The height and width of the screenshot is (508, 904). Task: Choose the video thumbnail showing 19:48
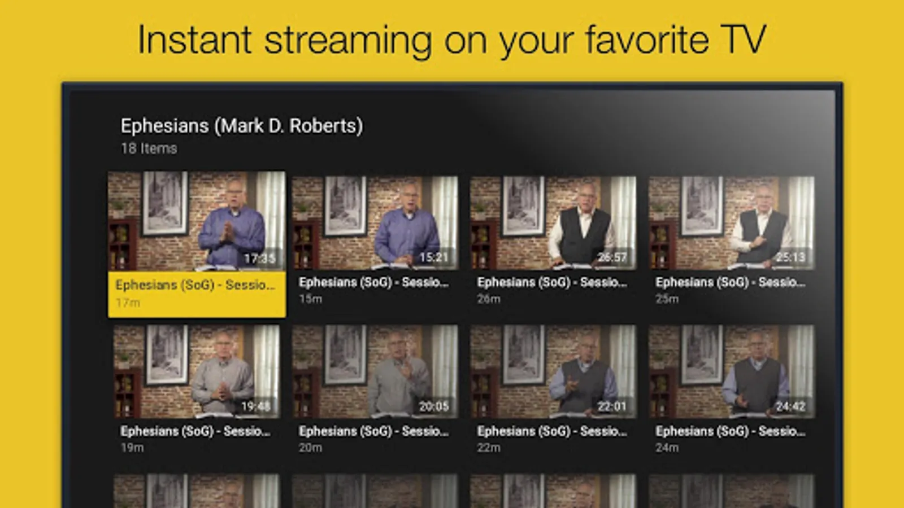(197, 371)
